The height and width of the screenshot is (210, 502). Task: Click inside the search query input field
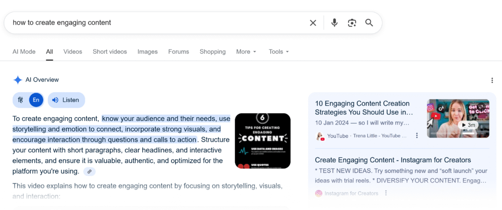pos(147,23)
